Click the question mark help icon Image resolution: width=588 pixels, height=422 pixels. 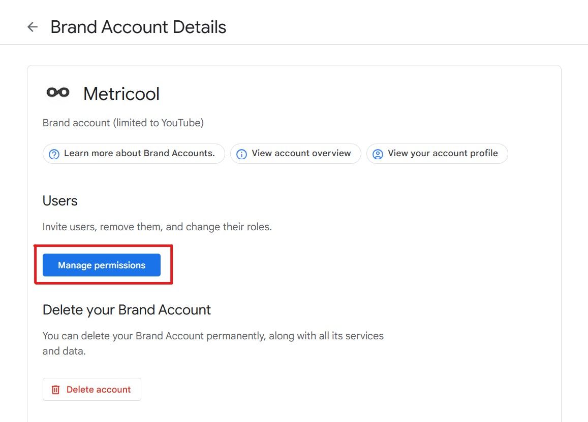point(54,154)
